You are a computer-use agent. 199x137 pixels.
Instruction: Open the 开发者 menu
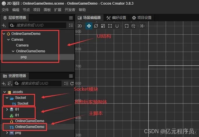[70, 10]
